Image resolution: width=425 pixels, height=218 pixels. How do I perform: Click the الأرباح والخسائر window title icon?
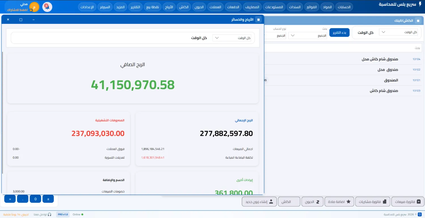(x=258, y=20)
